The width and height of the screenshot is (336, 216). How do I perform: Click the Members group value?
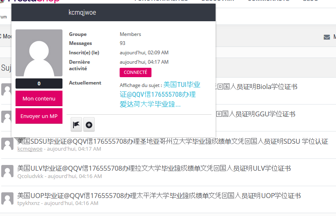(x=130, y=34)
